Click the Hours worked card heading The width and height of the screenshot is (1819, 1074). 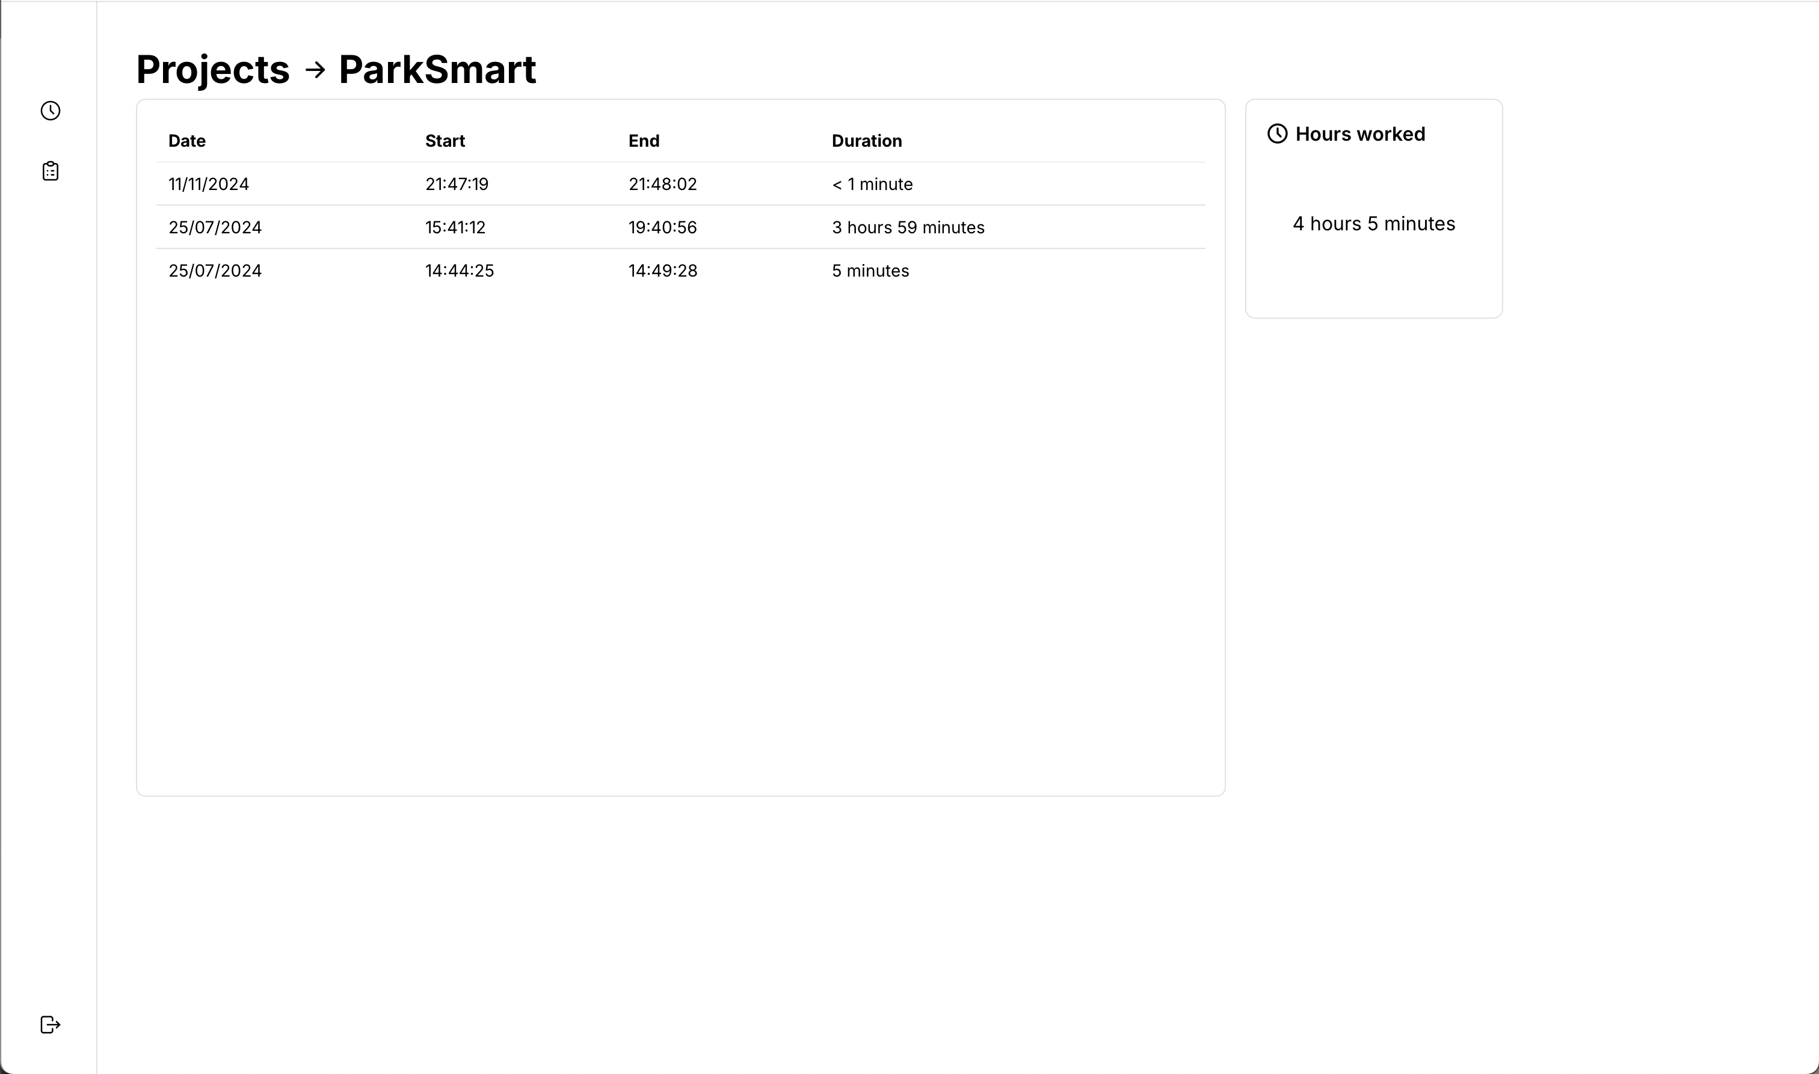click(1359, 134)
